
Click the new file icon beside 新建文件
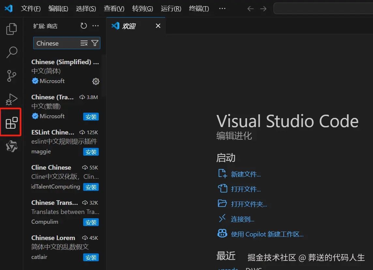222,174
